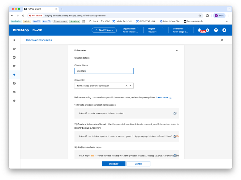Show more bookmarks with double chevron
The width and height of the screenshot is (241, 180).
click(x=226, y=21)
